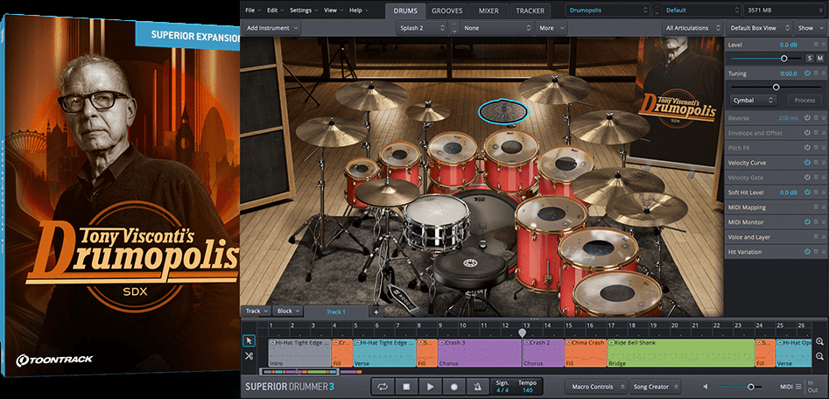Expand the Hit Variation section chevron
The height and width of the screenshot is (399, 829).
point(823,252)
